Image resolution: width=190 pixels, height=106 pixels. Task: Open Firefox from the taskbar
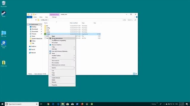pos(82,104)
